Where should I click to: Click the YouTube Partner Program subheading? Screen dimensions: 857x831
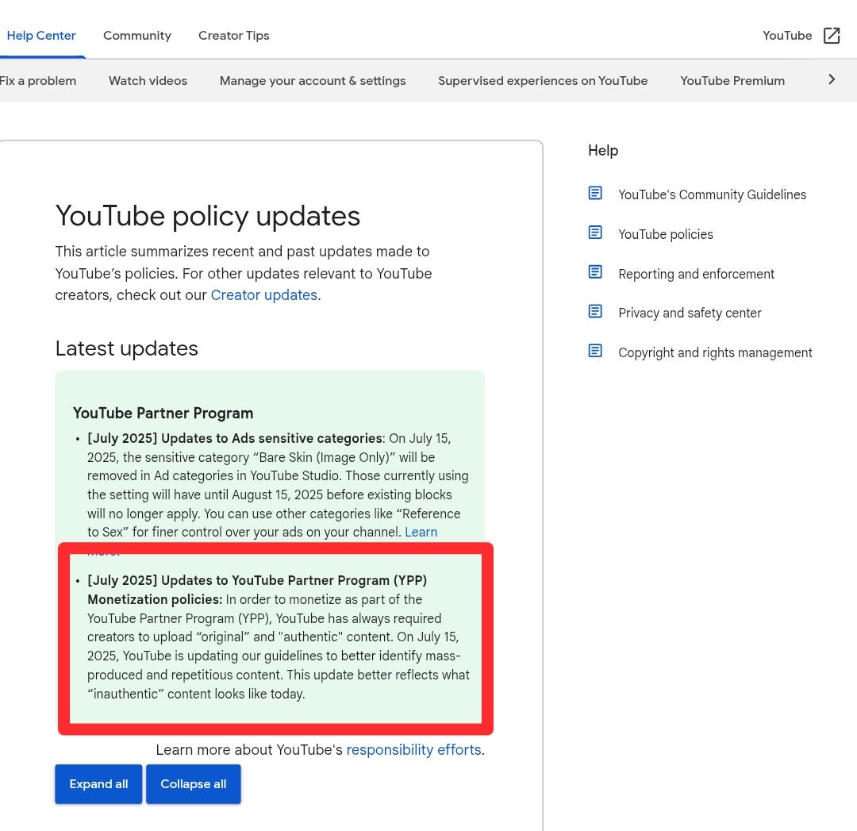[x=163, y=413]
